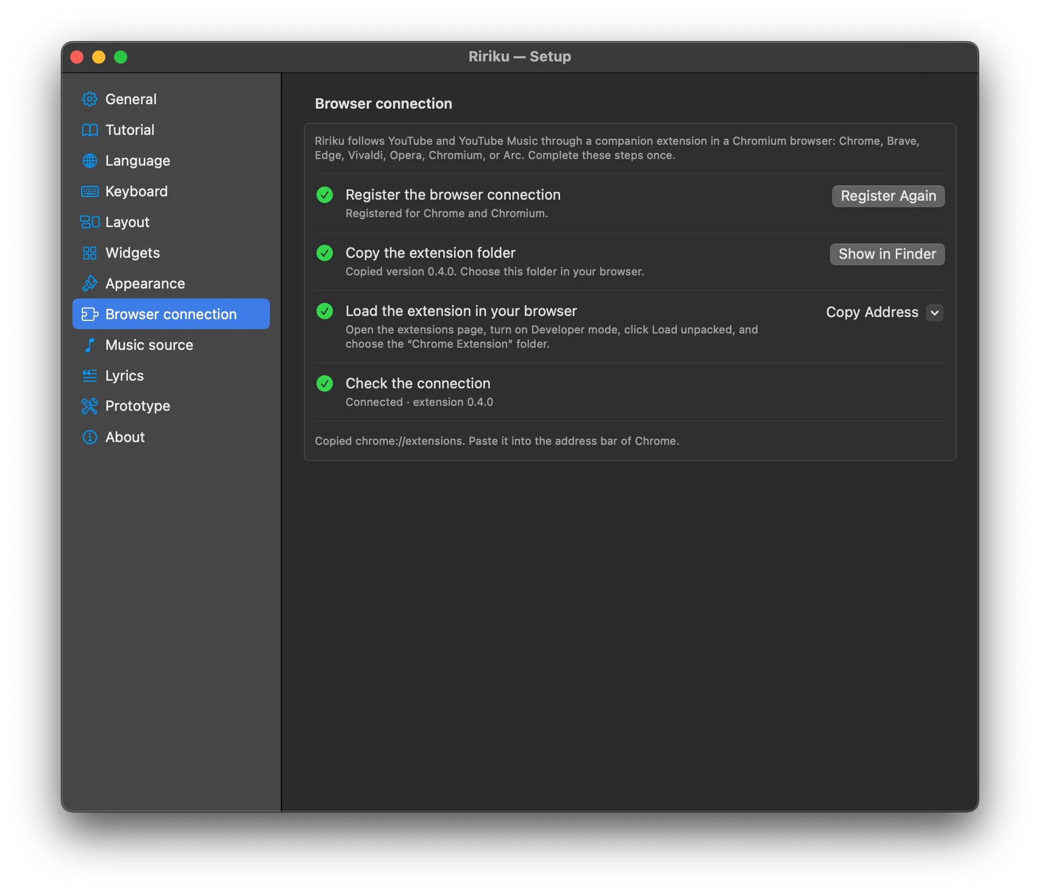Click the intro paragraph about Chromium browsers
1040x893 pixels.
(617, 148)
